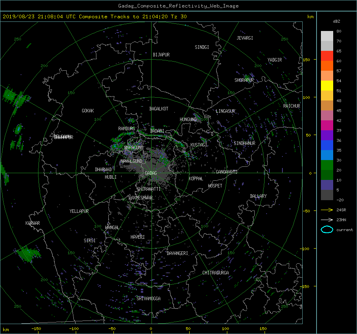Select the light gray 70-80 dBZ swatch
The height and width of the screenshot is (334, 357).
pos(327,36)
